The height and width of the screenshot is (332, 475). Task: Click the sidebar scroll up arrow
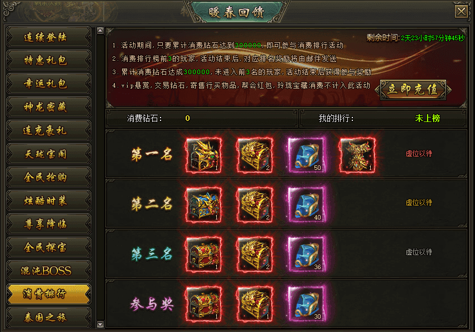click(100, 31)
